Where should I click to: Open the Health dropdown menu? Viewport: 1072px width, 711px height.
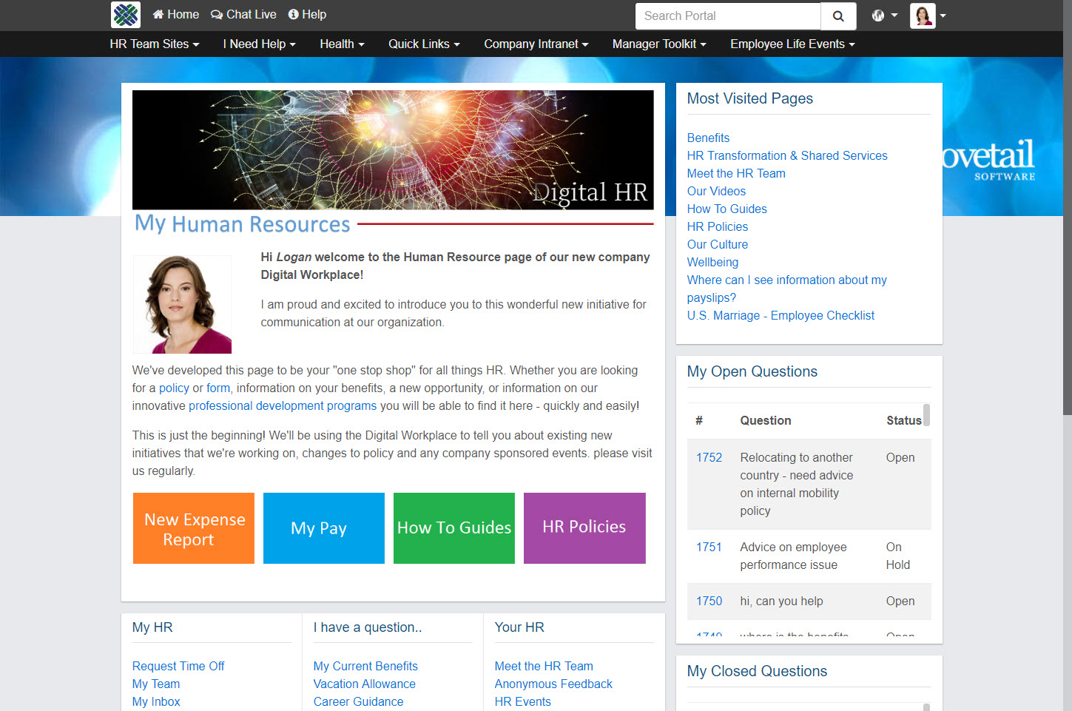click(342, 44)
